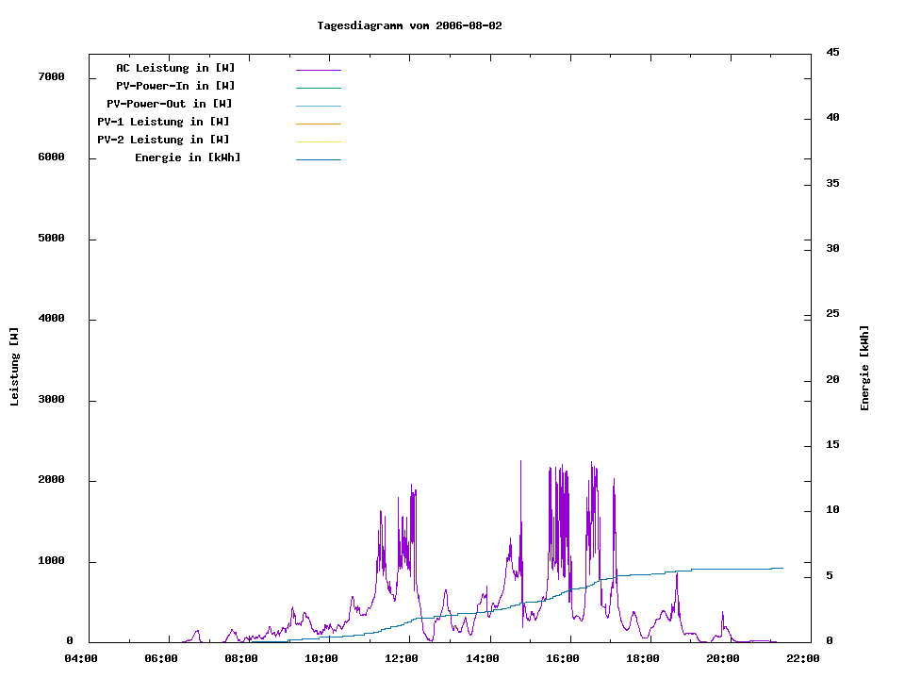This screenshot has height=679, width=905.
Task: Click the 7000 label on the power axis
Action: tap(51, 76)
